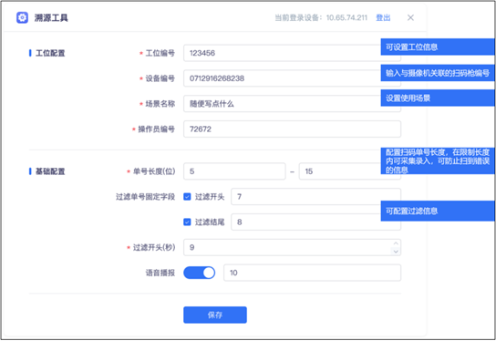The image size is (496, 341).
Task: Click minimum 单号长度 field containing 5
Action: pyautogui.click(x=234, y=171)
